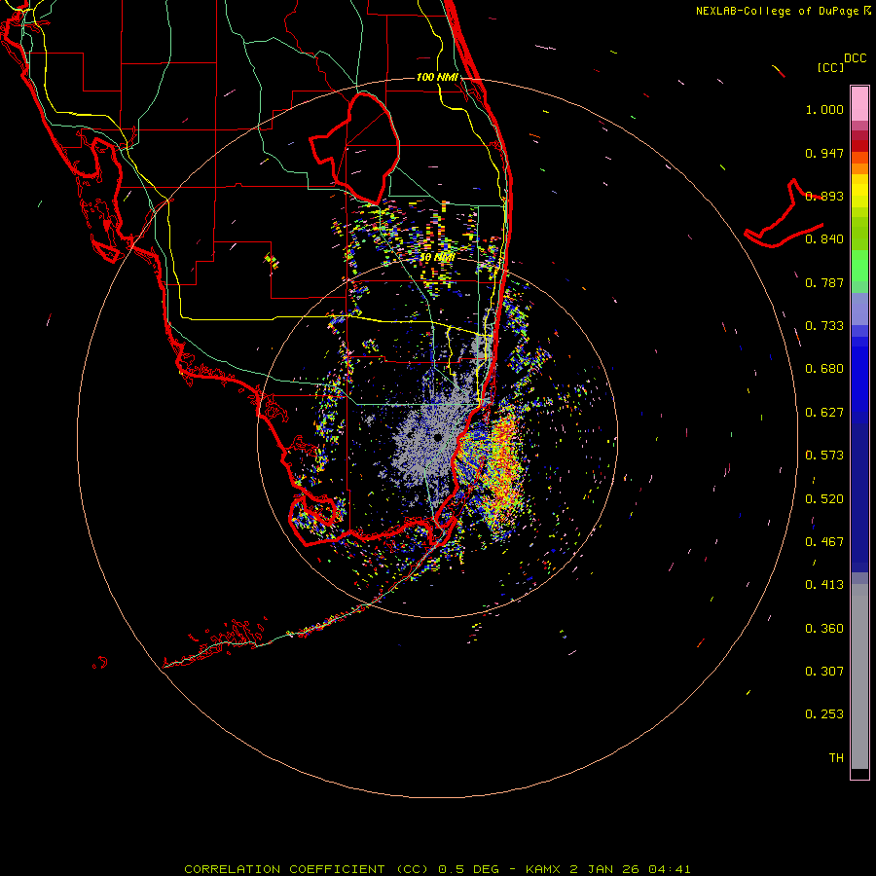Click the black radar site dot at ring center
The height and width of the screenshot is (876, 876).
point(438,437)
